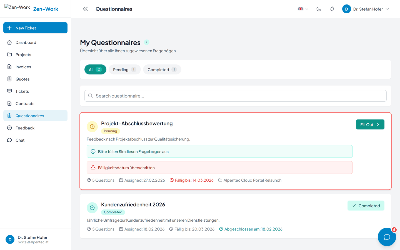Viewport: 400px width, 250px height.
Task: Click 'Assigned: 27.02.2026' text
Action: coord(142,180)
